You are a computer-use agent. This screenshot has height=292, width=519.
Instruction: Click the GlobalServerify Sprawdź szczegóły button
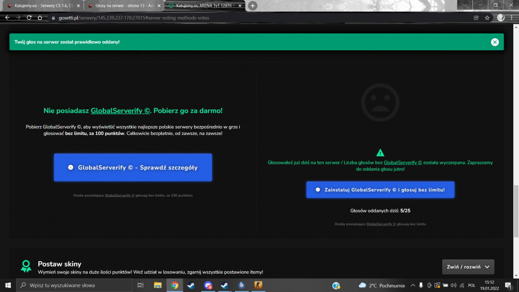point(133,168)
